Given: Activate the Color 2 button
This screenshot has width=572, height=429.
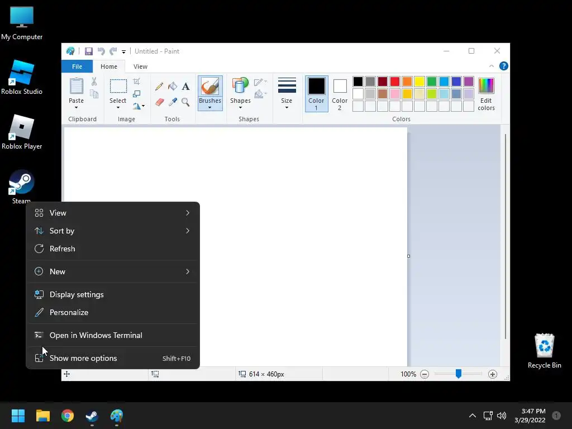Looking at the screenshot, I should coord(340,93).
